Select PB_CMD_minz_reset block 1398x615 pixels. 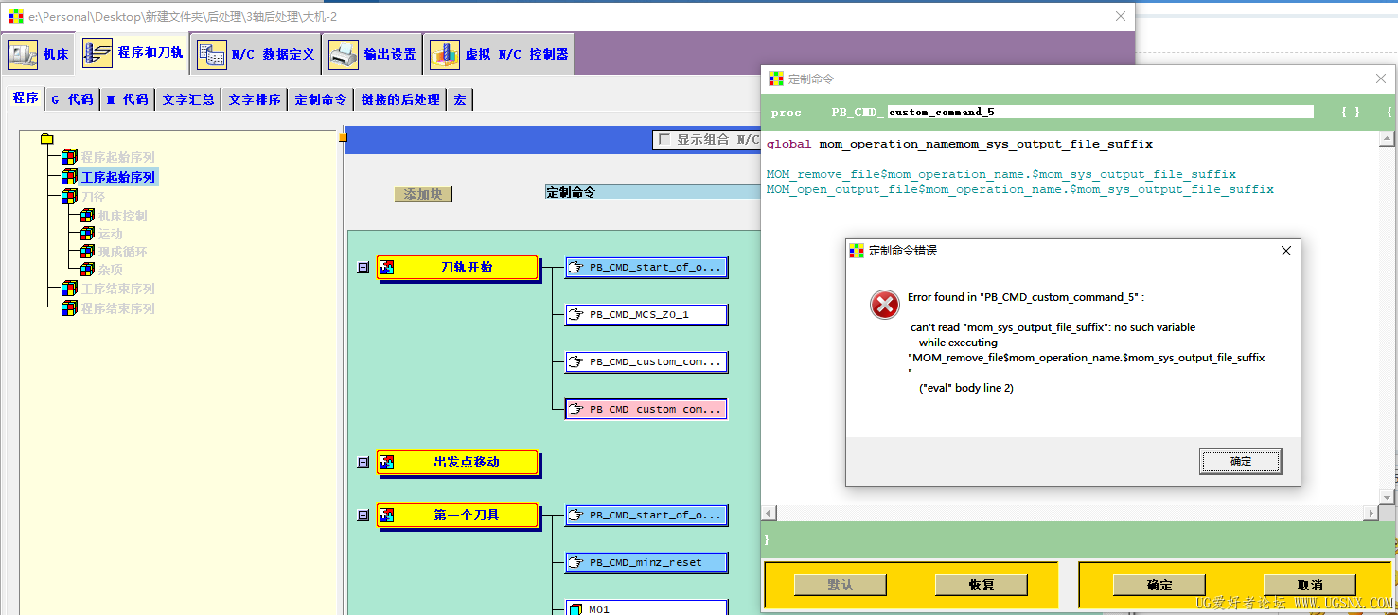click(646, 562)
